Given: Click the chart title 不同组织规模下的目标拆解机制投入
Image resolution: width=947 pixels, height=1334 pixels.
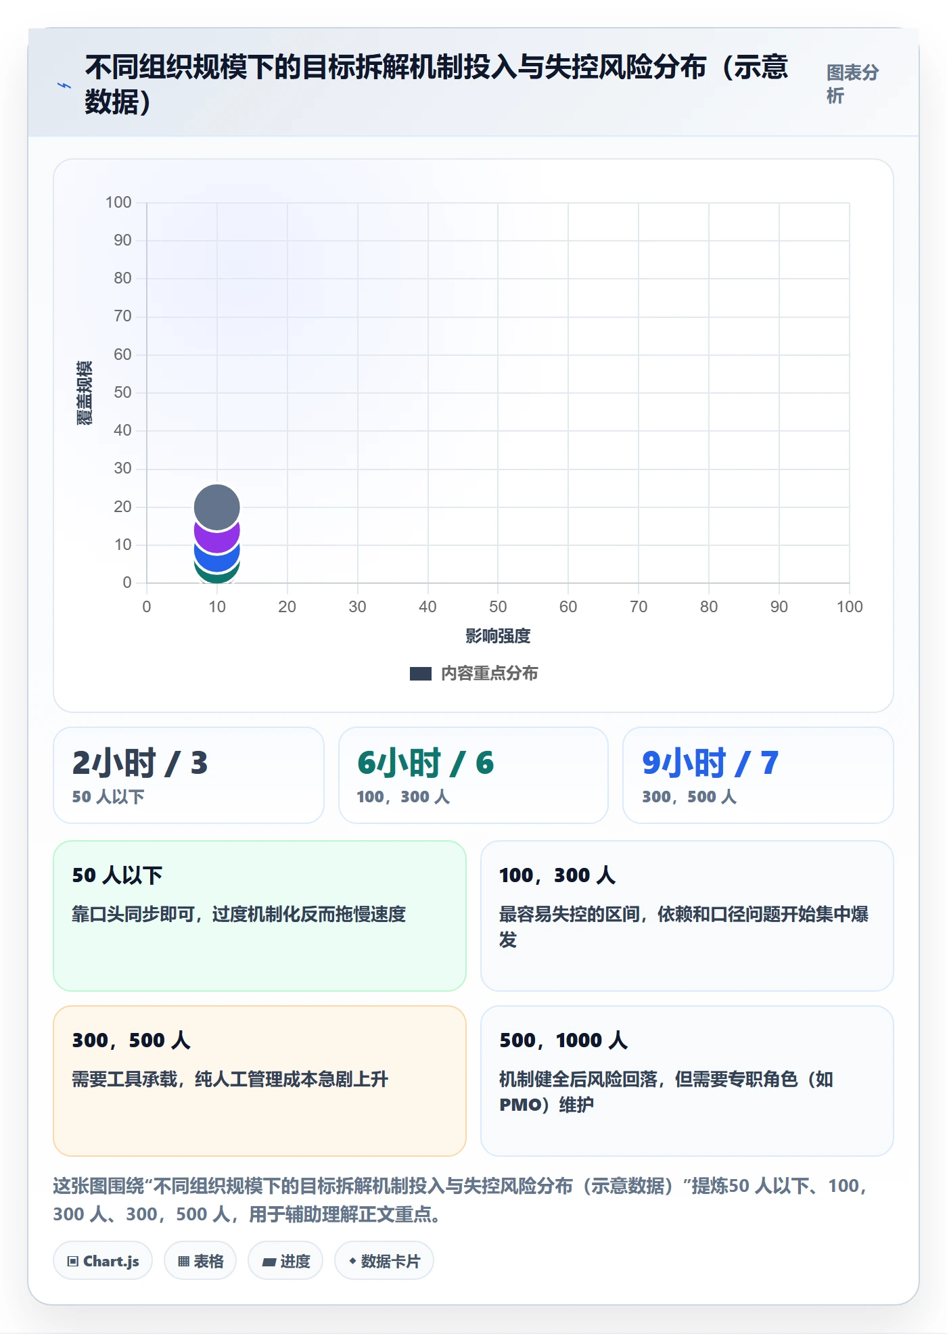Looking at the screenshot, I should click(x=436, y=84).
